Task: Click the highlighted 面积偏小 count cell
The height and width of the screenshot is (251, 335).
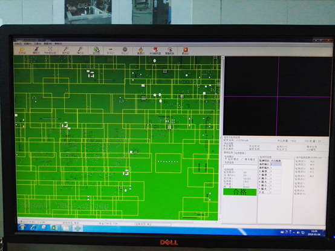Action: [276, 165]
